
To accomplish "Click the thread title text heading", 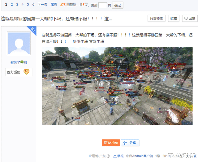I will [x=56, y=19].
